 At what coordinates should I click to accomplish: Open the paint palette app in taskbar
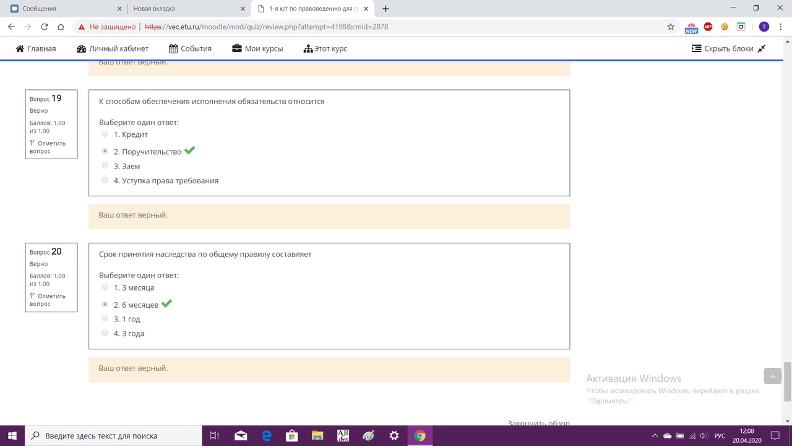pyautogui.click(x=368, y=435)
